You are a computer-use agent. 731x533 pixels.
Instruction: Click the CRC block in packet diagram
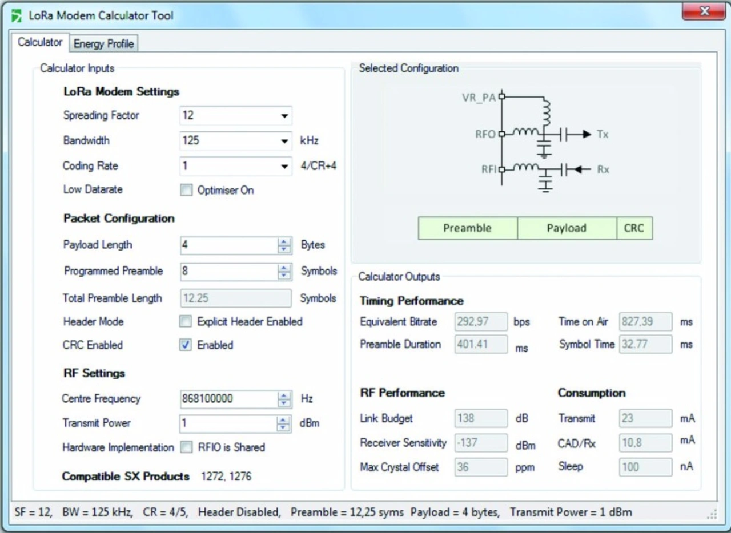pyautogui.click(x=634, y=228)
